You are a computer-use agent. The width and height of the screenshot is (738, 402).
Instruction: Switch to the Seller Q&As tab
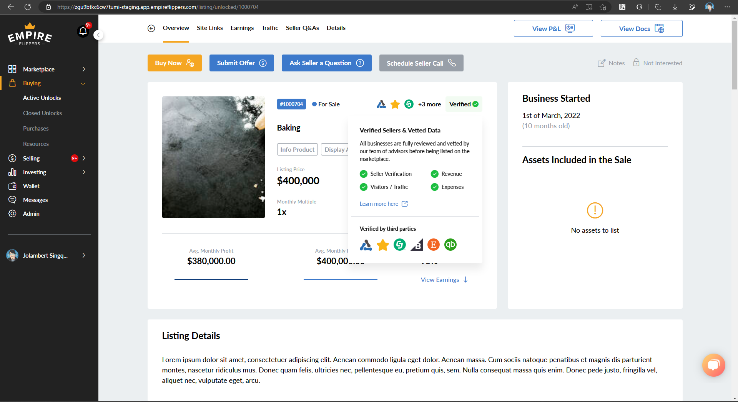point(302,28)
